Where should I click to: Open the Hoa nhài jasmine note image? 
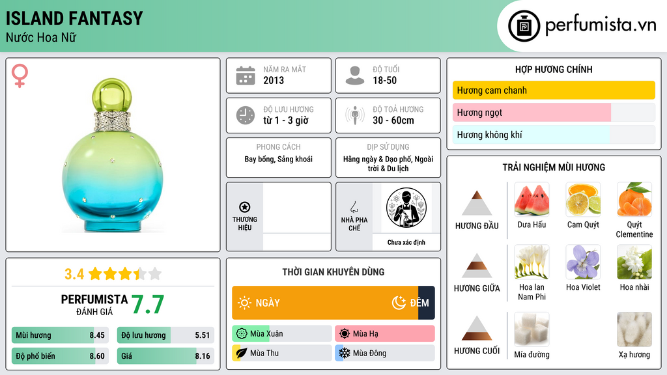pos(634,262)
